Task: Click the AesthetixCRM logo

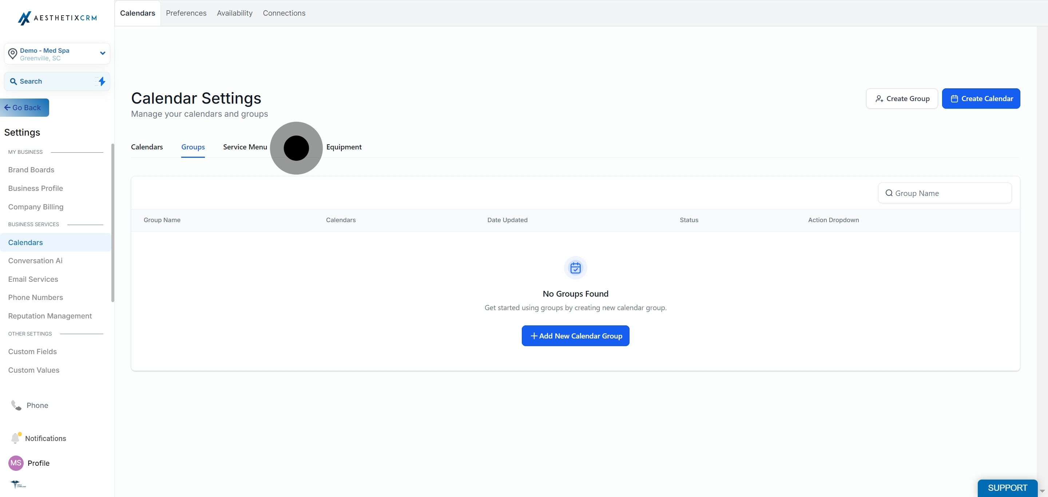Action: coord(57,18)
